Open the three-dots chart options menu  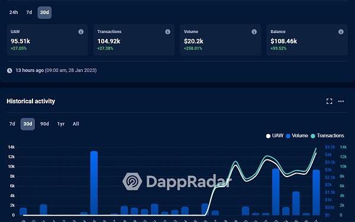pyautogui.click(x=341, y=101)
